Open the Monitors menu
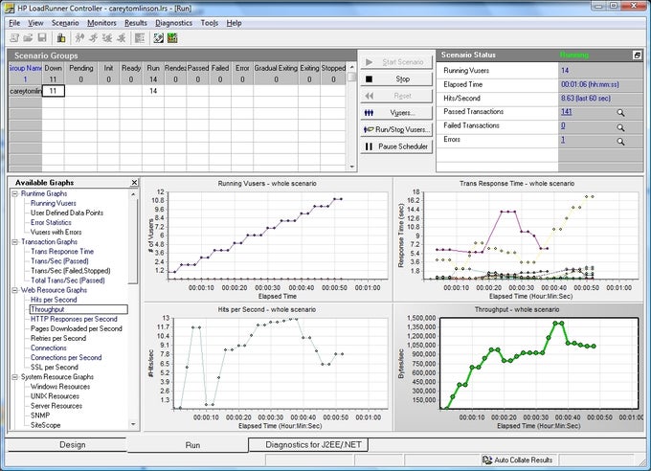 coord(102,21)
